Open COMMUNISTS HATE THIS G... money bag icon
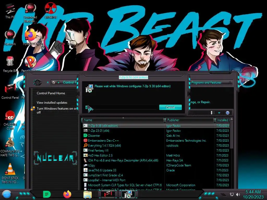The image size is (267, 200). (x=10, y=147)
